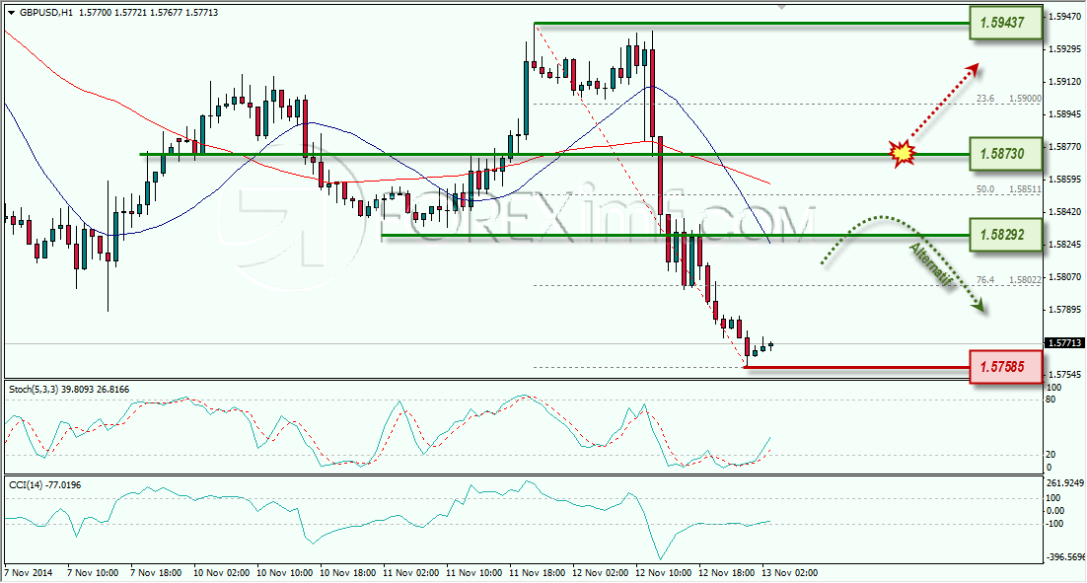Click the Fibonacci 23.6 level label 1.59000

[x=1025, y=99]
